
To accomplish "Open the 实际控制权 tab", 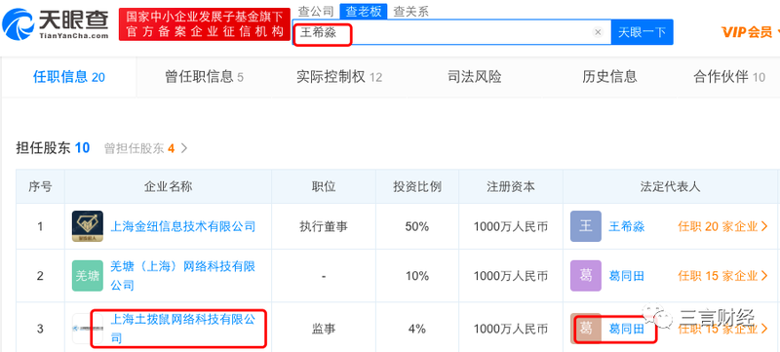I will click(x=339, y=77).
